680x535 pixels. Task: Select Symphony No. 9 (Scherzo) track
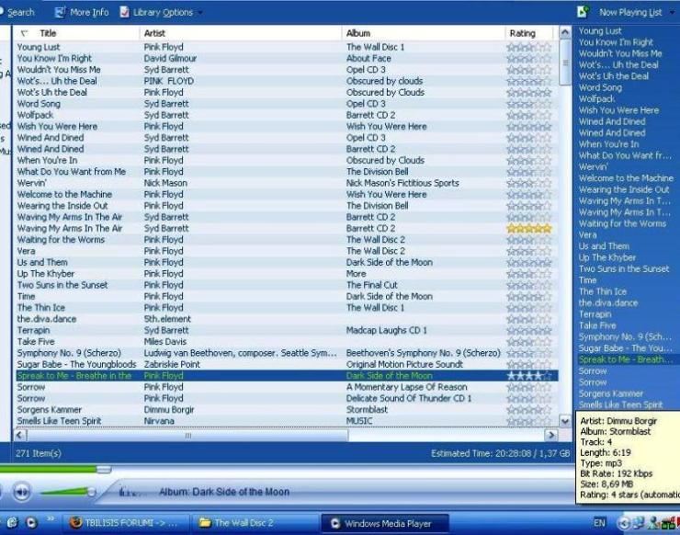coord(286,353)
